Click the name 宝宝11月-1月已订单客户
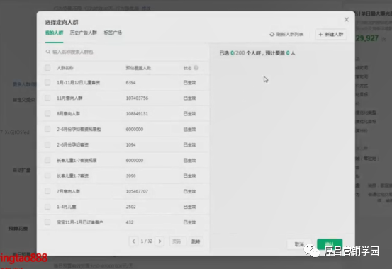The image size is (392, 269). (80, 222)
